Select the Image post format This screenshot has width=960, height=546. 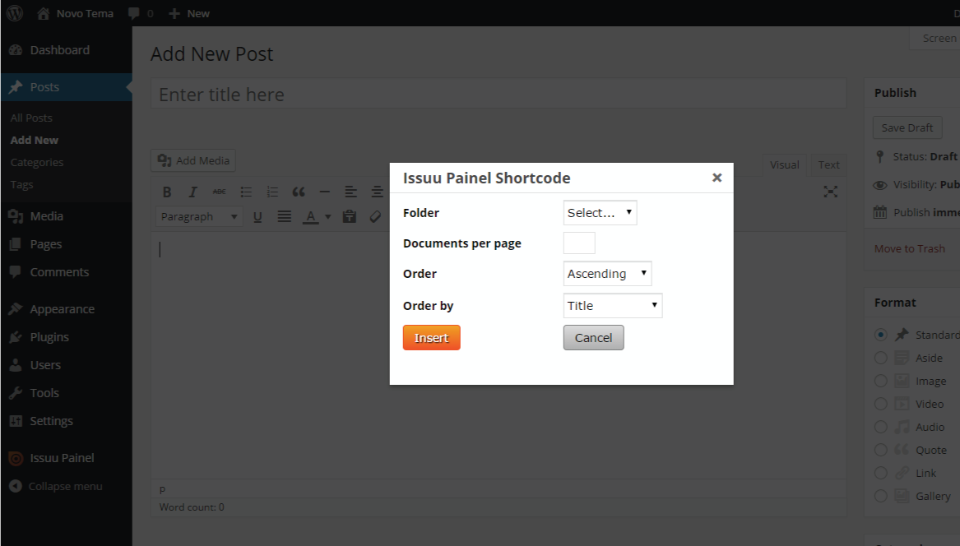click(880, 381)
